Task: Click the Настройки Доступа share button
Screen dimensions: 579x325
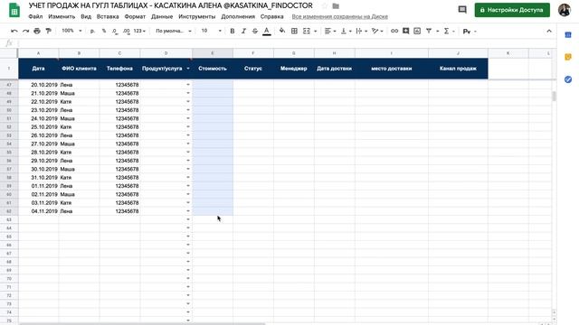Action: (x=512, y=10)
